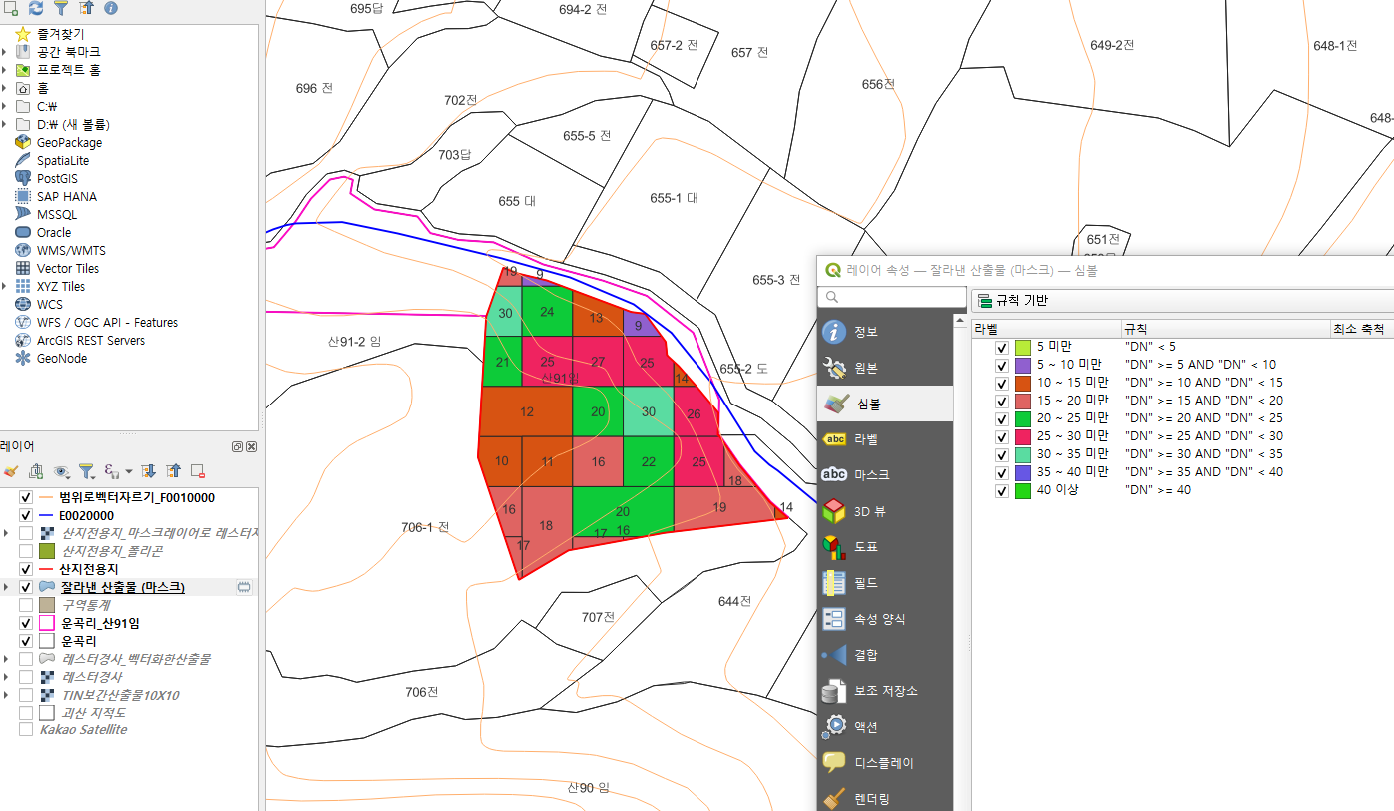The height and width of the screenshot is (811, 1394).
Task: Select the SpatiaLite feather icon entry
Action: pyautogui.click(x=63, y=160)
